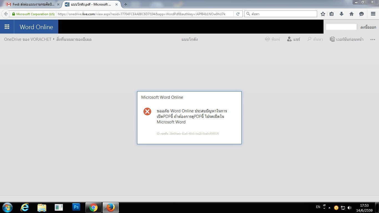Image resolution: width=379 pixels, height=213 pixels.
Task: Click the Microsoft Corporation (US) identity label
Action: [x=36, y=14]
